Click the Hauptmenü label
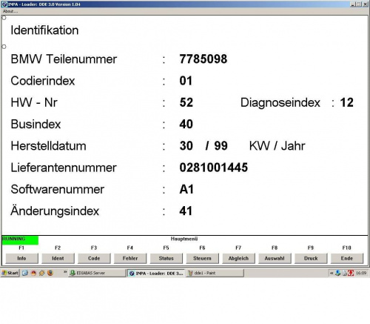Screen dimensions: 370x324 coord(184,239)
